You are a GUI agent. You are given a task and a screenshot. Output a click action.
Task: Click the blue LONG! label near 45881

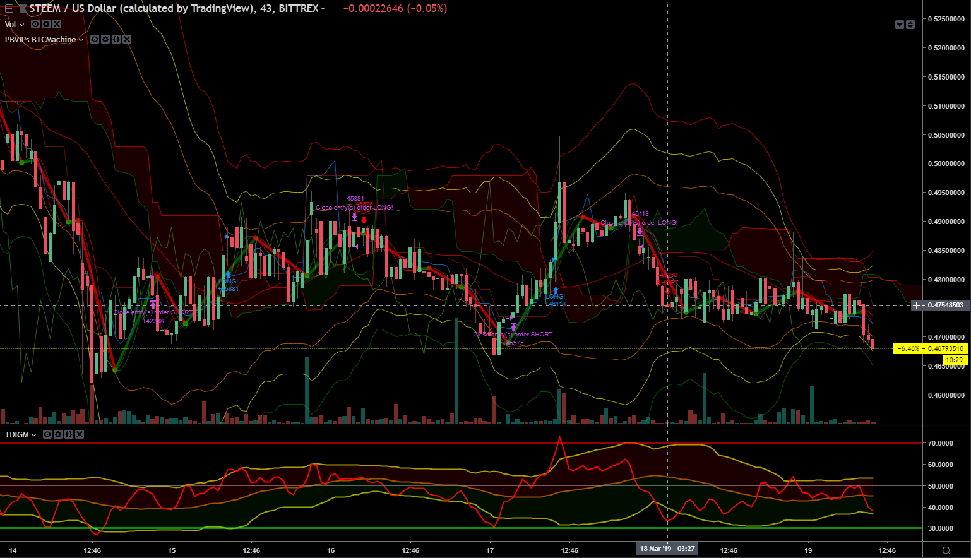click(229, 282)
